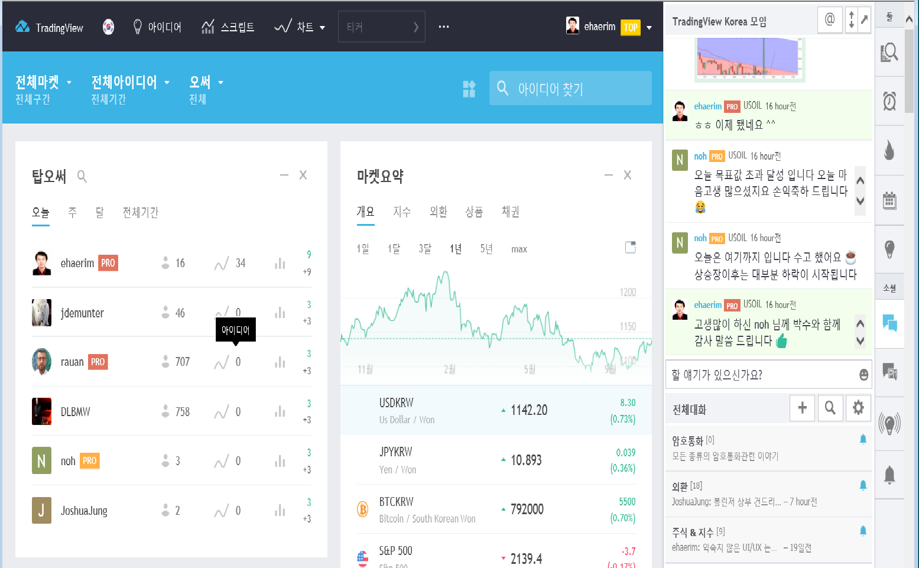
Task: Open ehaerim's profile in top authors
Action: [77, 263]
